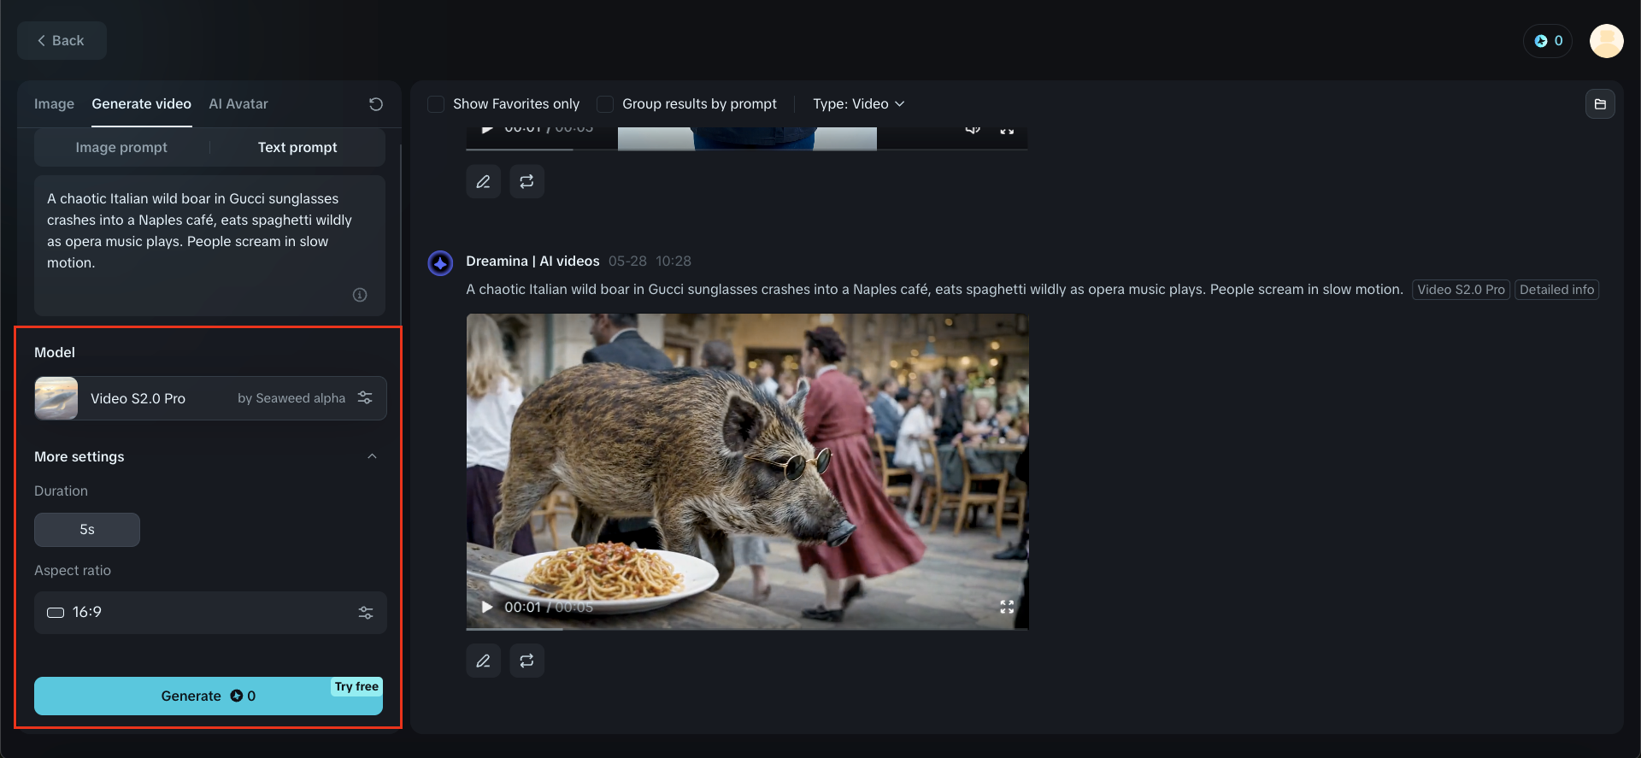Switch to Image prompt mode
Image resolution: width=1641 pixels, height=758 pixels.
click(x=121, y=147)
